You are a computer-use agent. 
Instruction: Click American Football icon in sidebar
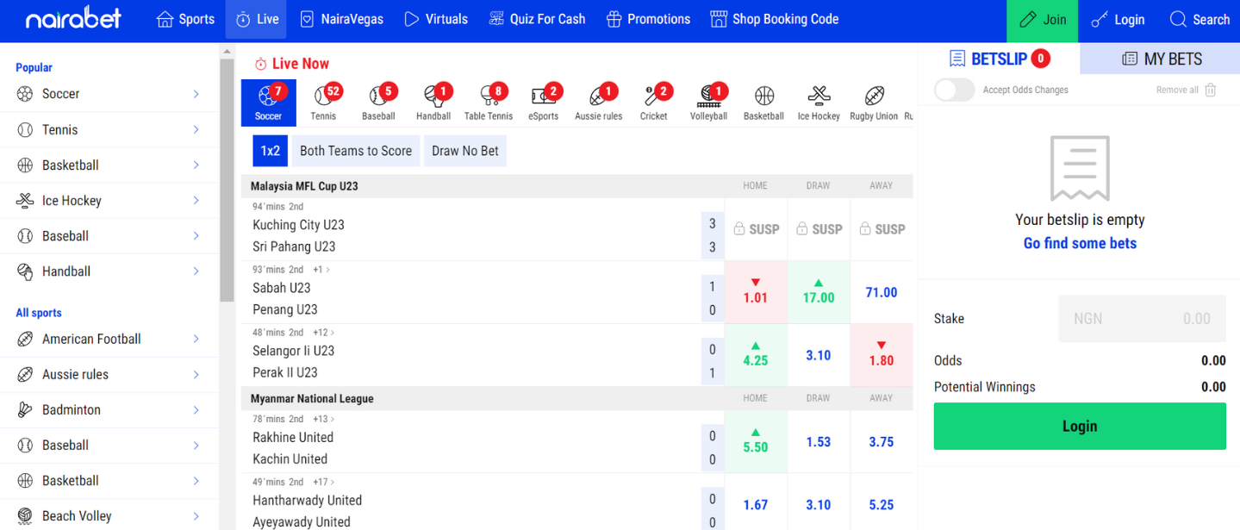click(25, 340)
